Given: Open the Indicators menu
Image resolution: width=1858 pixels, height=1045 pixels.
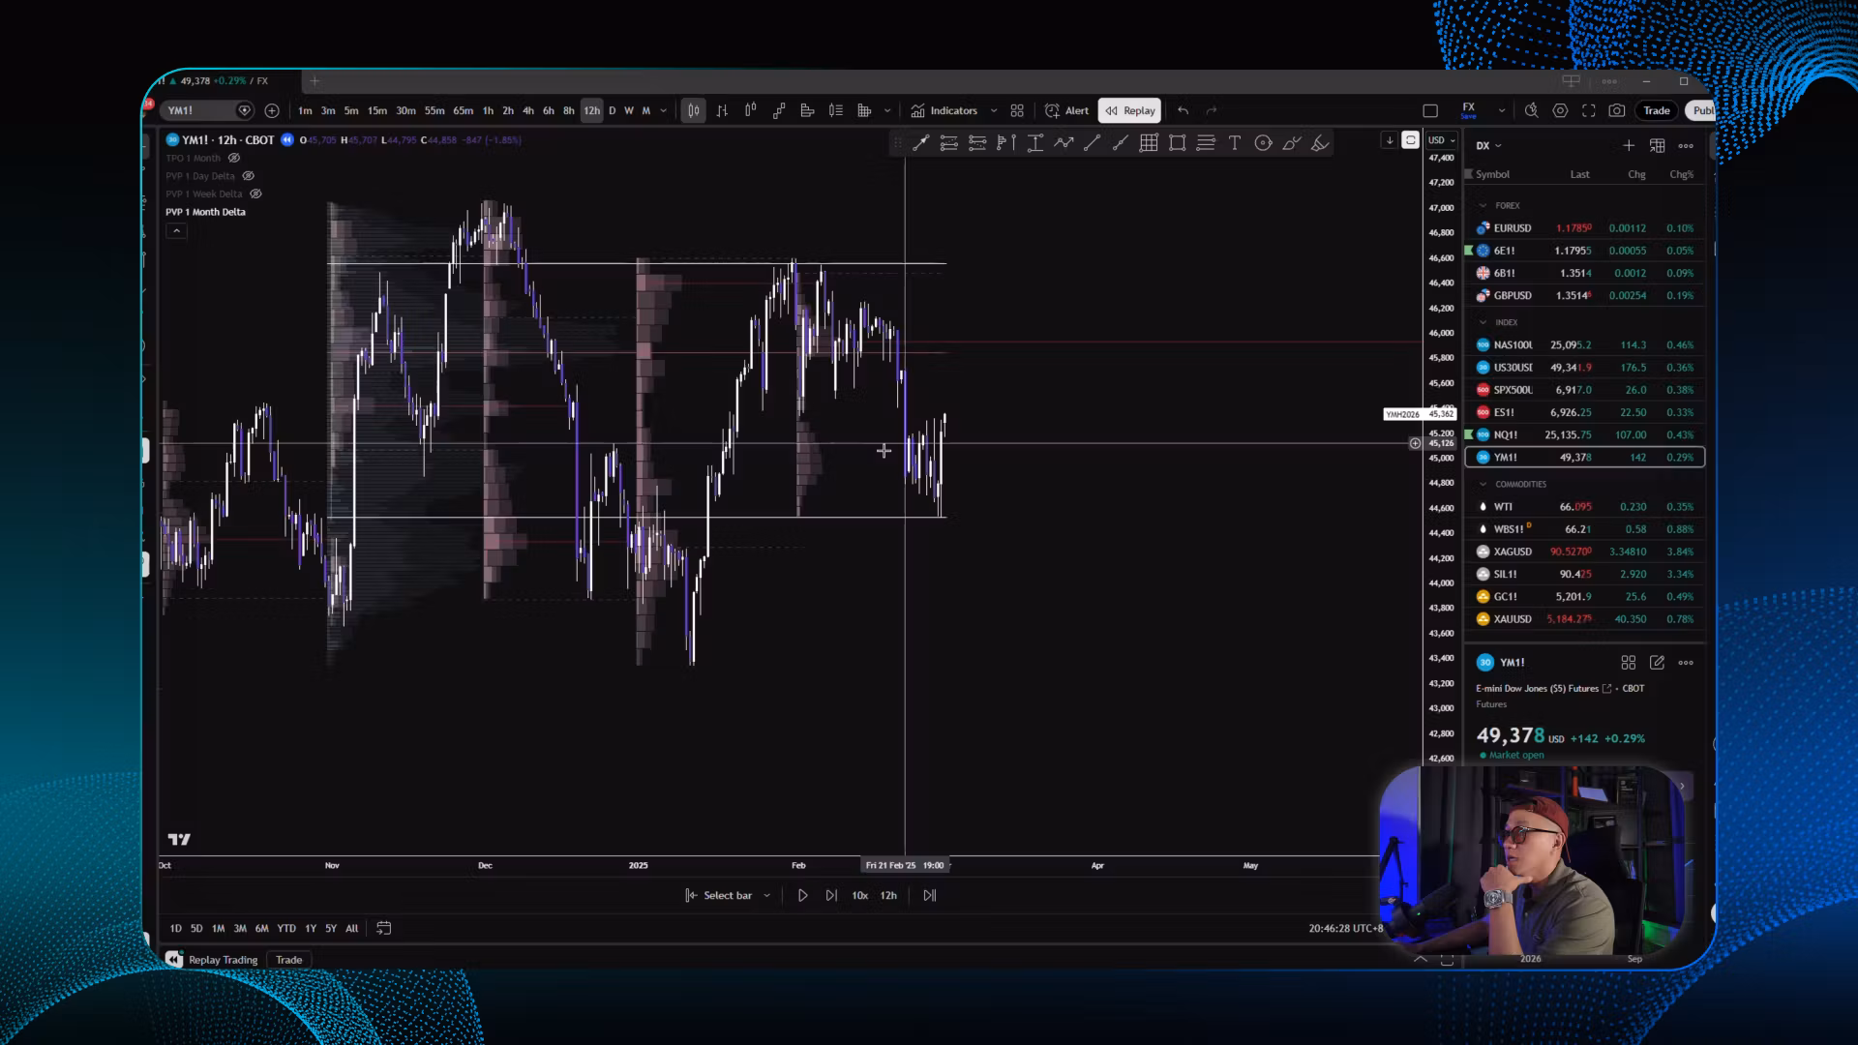Looking at the screenshot, I should pos(944,110).
